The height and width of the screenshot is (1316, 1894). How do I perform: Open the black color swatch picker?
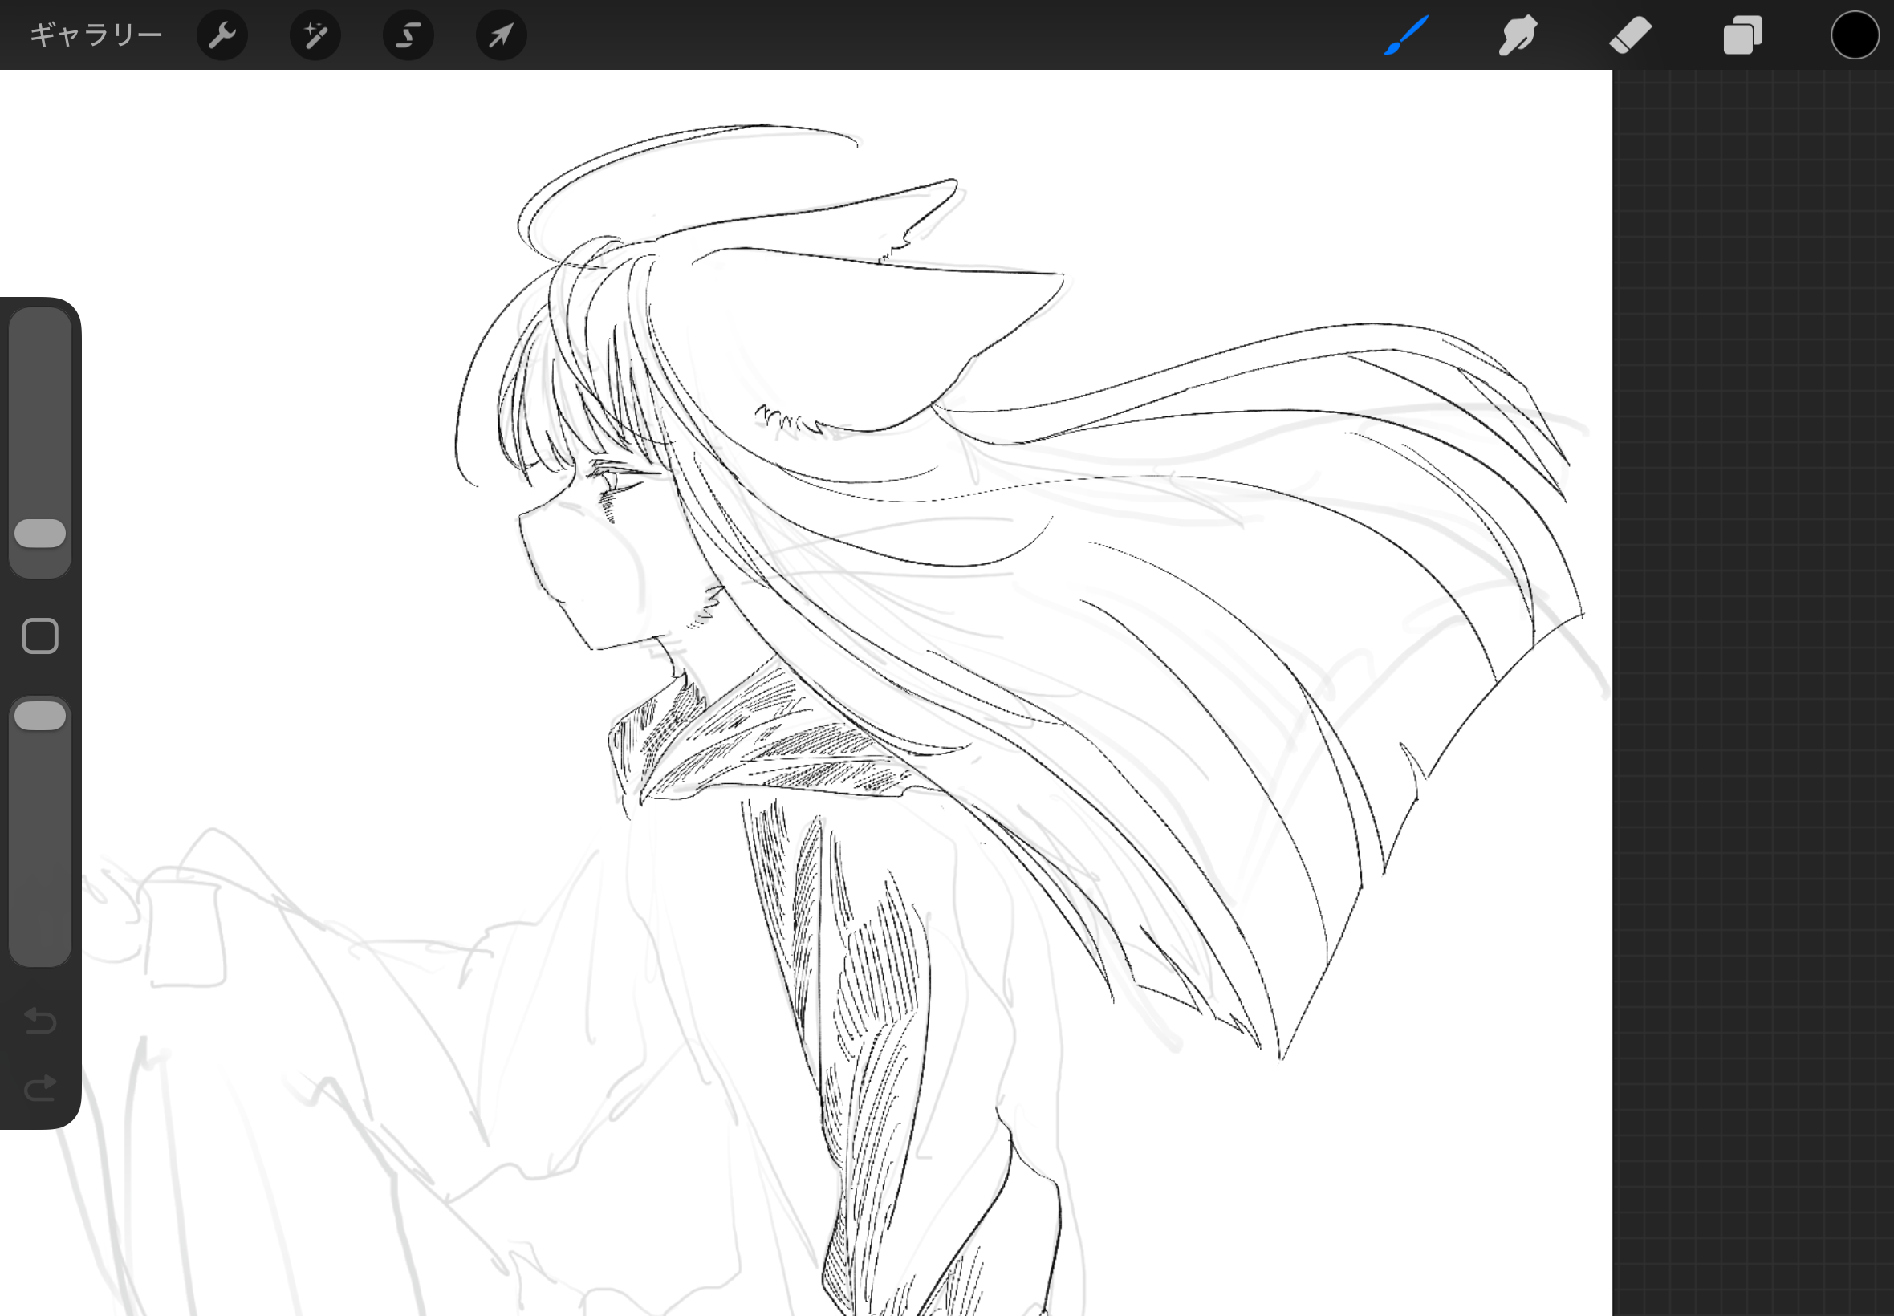click(1855, 35)
